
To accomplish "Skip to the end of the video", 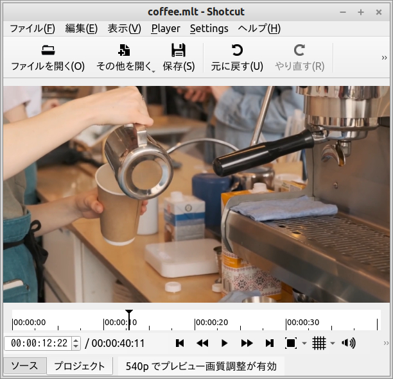I will pos(270,343).
